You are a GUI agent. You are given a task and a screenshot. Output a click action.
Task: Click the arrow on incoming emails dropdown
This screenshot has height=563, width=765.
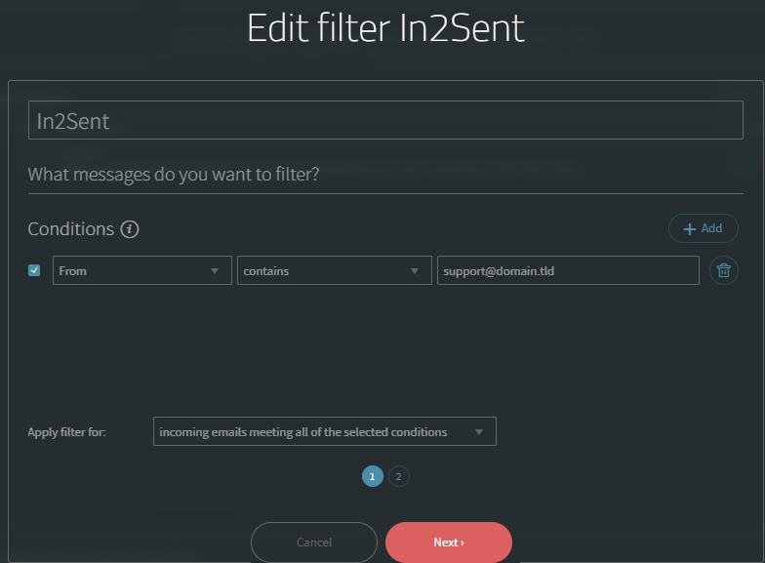479,431
